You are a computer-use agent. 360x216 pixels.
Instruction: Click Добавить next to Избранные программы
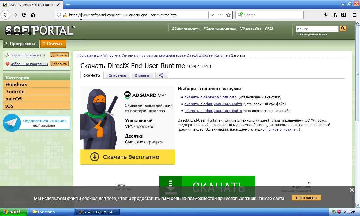[59, 64]
